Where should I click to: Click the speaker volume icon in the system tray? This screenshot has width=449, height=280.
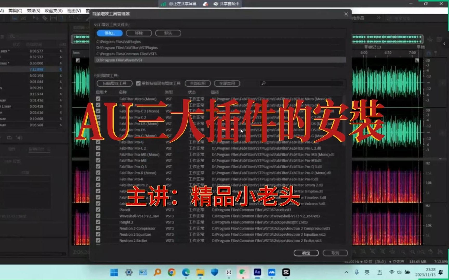tap(399, 272)
